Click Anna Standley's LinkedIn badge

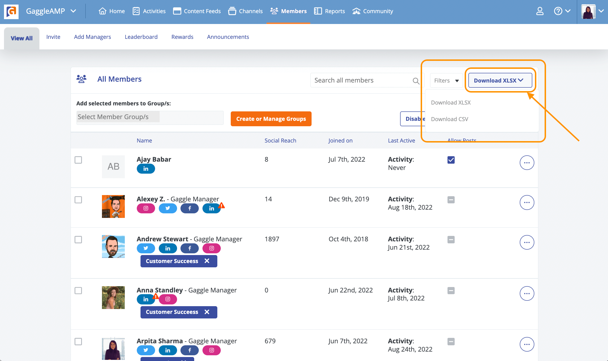(x=146, y=299)
